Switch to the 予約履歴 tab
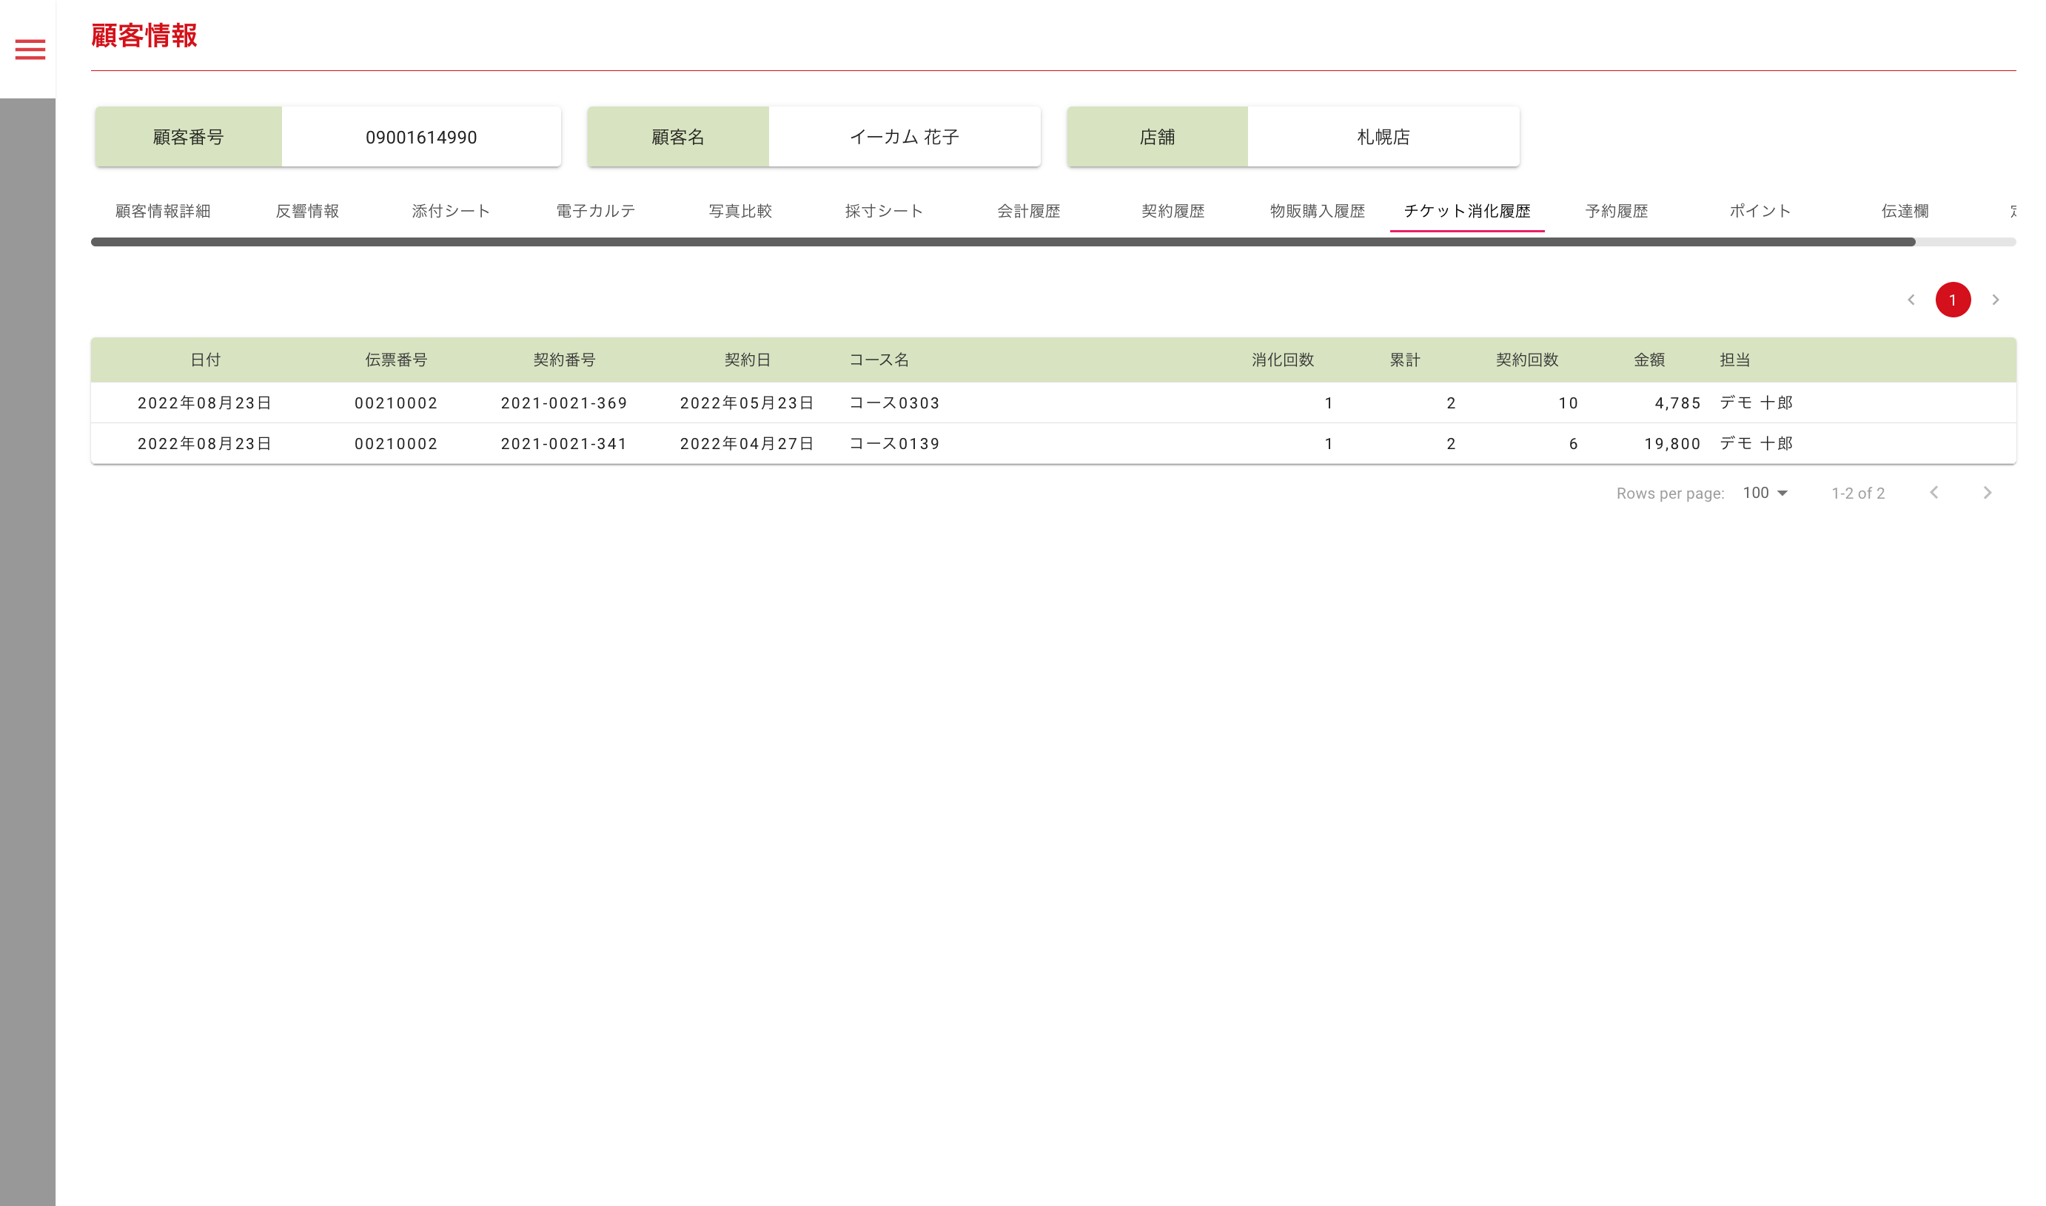Screen dimensions: 2046x1206 point(1616,212)
